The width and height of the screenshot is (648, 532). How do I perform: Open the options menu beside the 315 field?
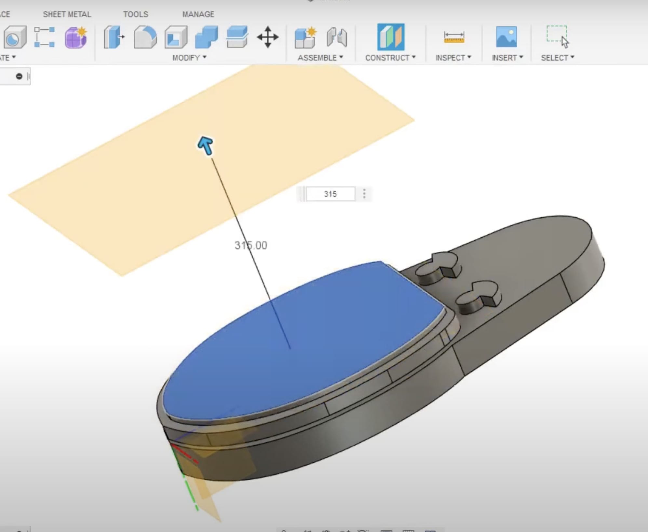pos(364,194)
